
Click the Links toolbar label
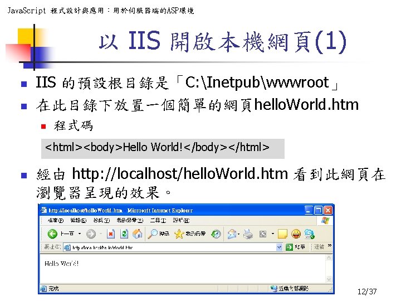pos(319,247)
